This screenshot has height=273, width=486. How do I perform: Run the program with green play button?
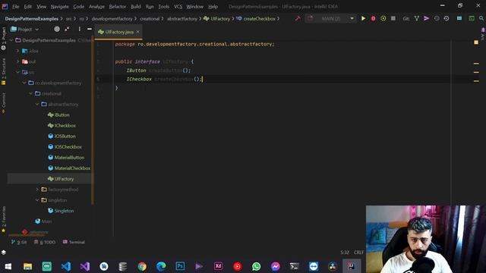363,18
